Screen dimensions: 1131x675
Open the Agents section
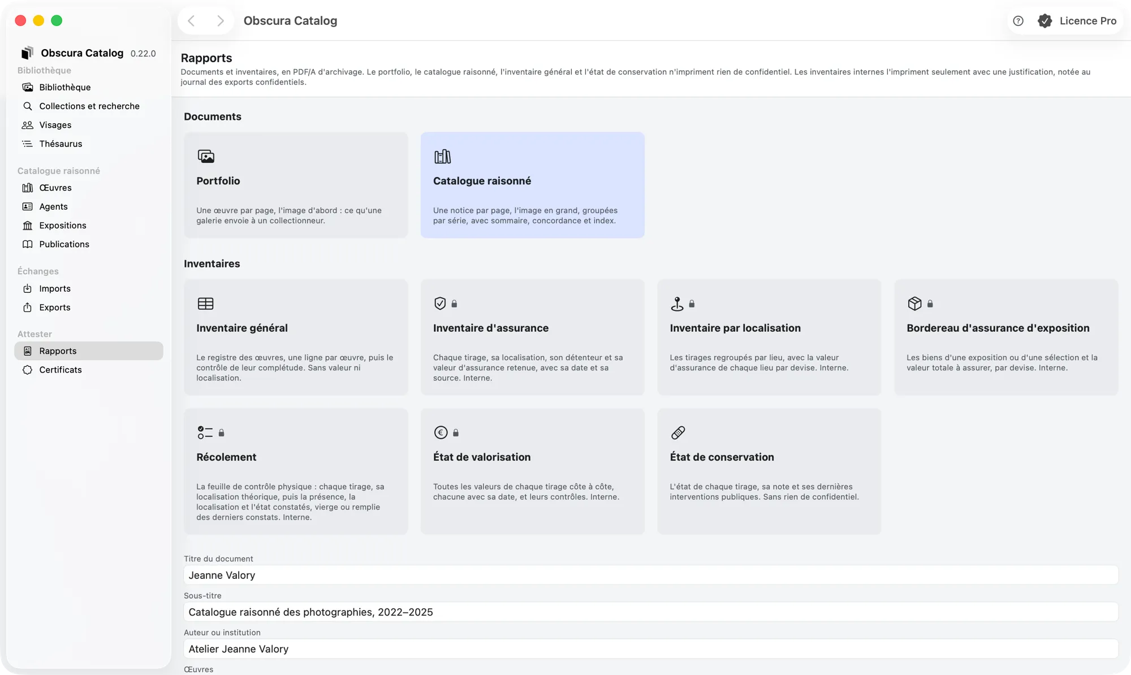tap(89, 206)
